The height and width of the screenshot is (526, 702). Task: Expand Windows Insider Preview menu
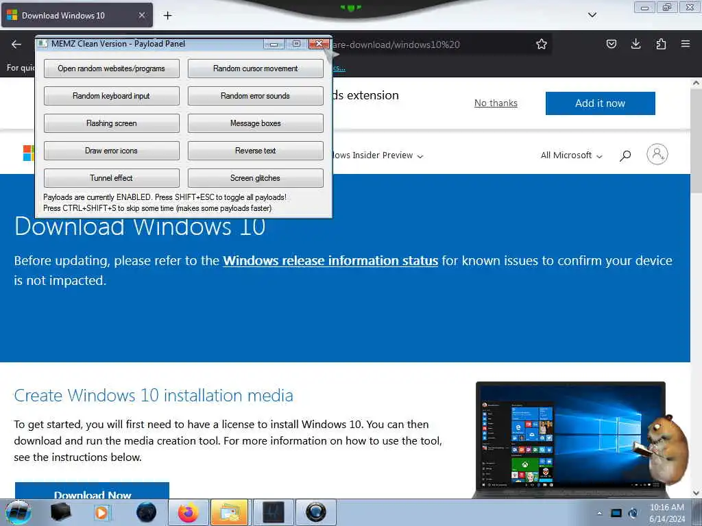click(378, 155)
